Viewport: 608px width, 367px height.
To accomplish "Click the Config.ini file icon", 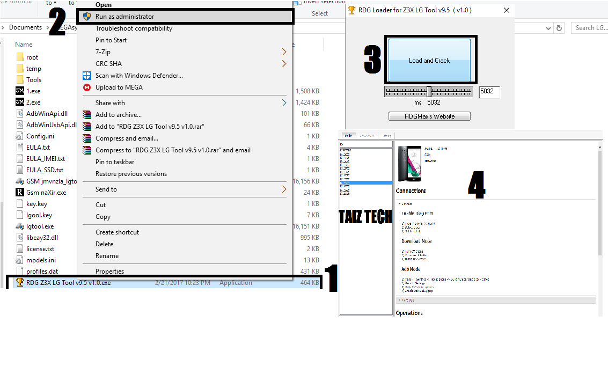I will pyautogui.click(x=19, y=136).
